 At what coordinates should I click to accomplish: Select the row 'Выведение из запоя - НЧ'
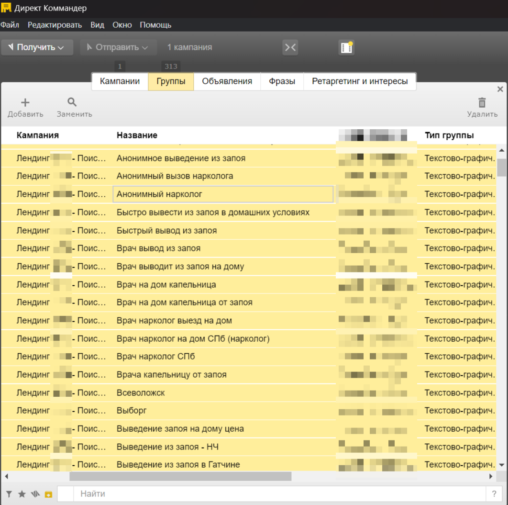[249, 447]
